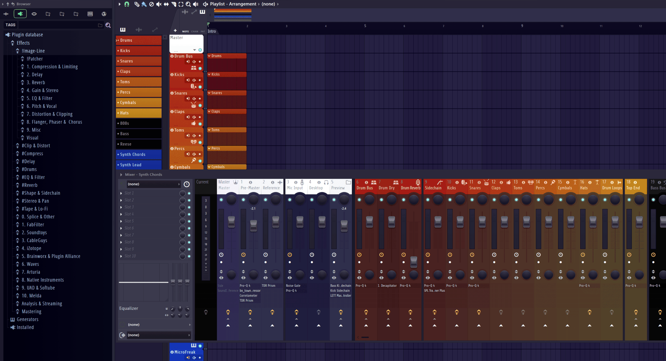Activate the Zoom magnifier tool
666x361 pixels.
[x=188, y=4]
